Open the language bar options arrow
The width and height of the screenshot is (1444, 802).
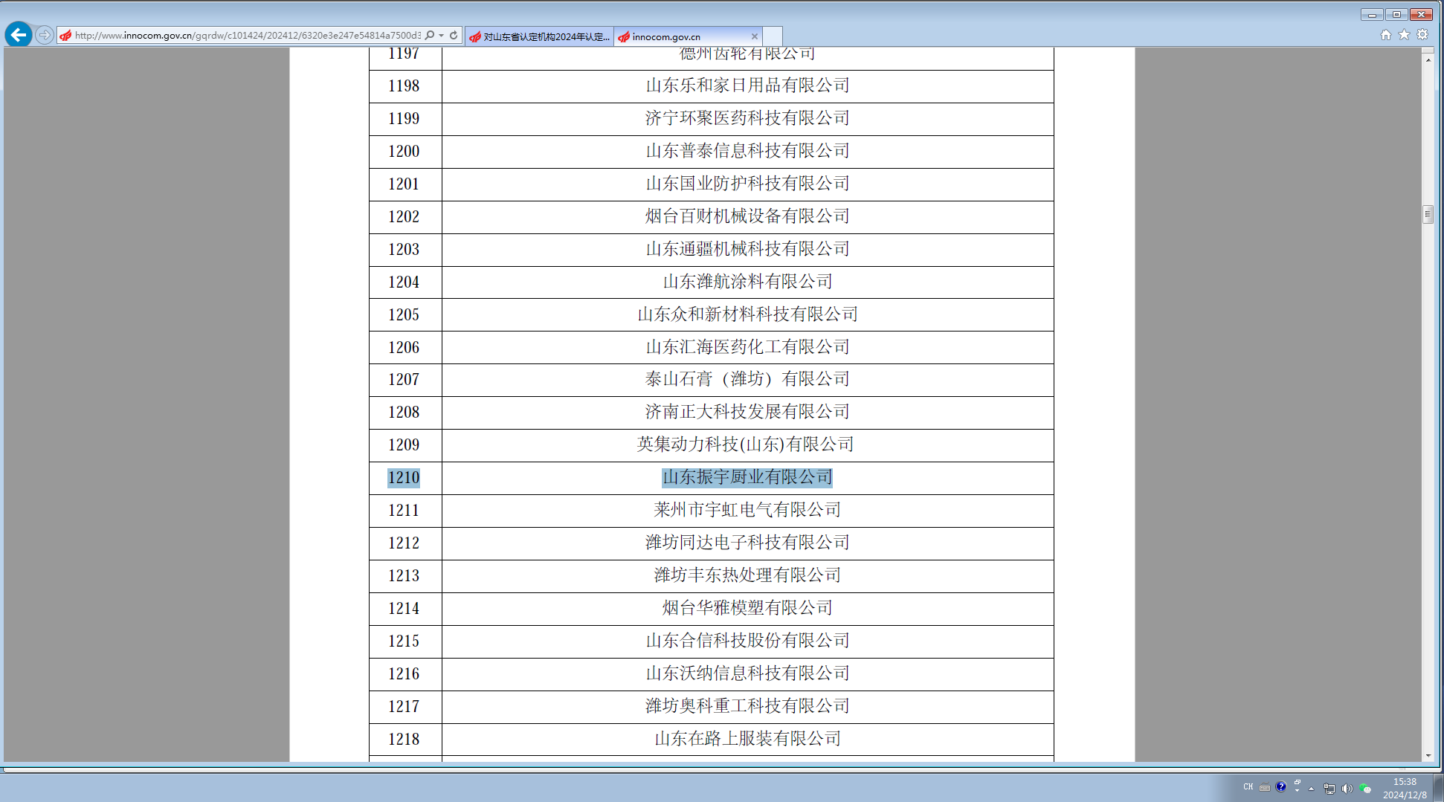(x=1297, y=792)
